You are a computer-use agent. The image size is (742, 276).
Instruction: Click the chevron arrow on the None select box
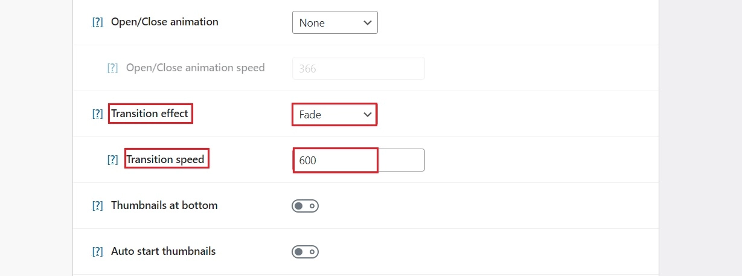click(368, 23)
